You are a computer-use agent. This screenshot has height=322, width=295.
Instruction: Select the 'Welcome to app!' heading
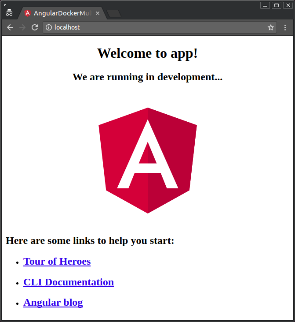tap(147, 53)
